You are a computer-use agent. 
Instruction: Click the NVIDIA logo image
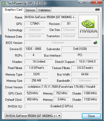(88, 26)
